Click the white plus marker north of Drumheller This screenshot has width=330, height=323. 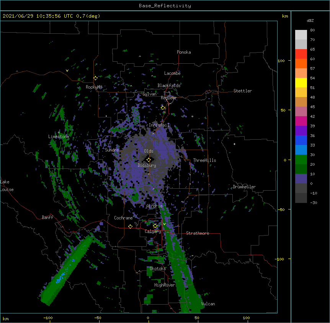234,144
